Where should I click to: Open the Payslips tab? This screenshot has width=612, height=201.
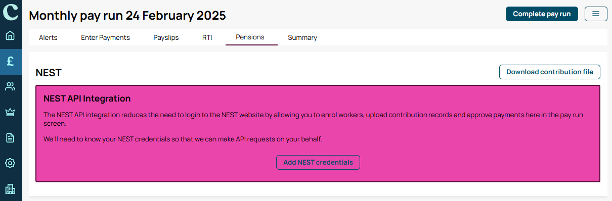(166, 37)
